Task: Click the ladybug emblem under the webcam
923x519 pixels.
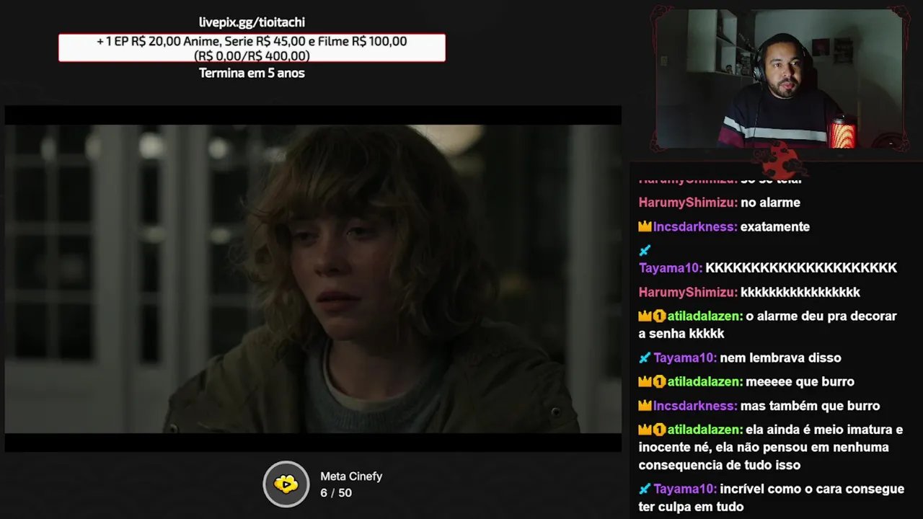Action: pos(780,162)
